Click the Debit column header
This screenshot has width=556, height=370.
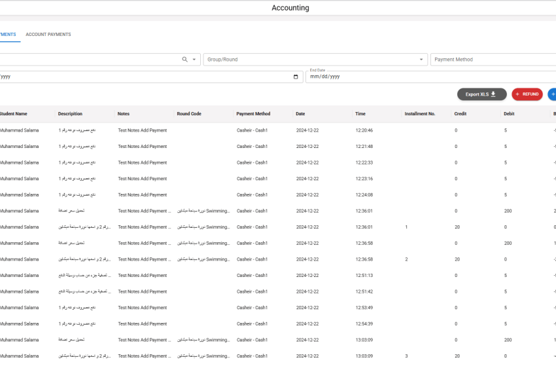pyautogui.click(x=509, y=114)
